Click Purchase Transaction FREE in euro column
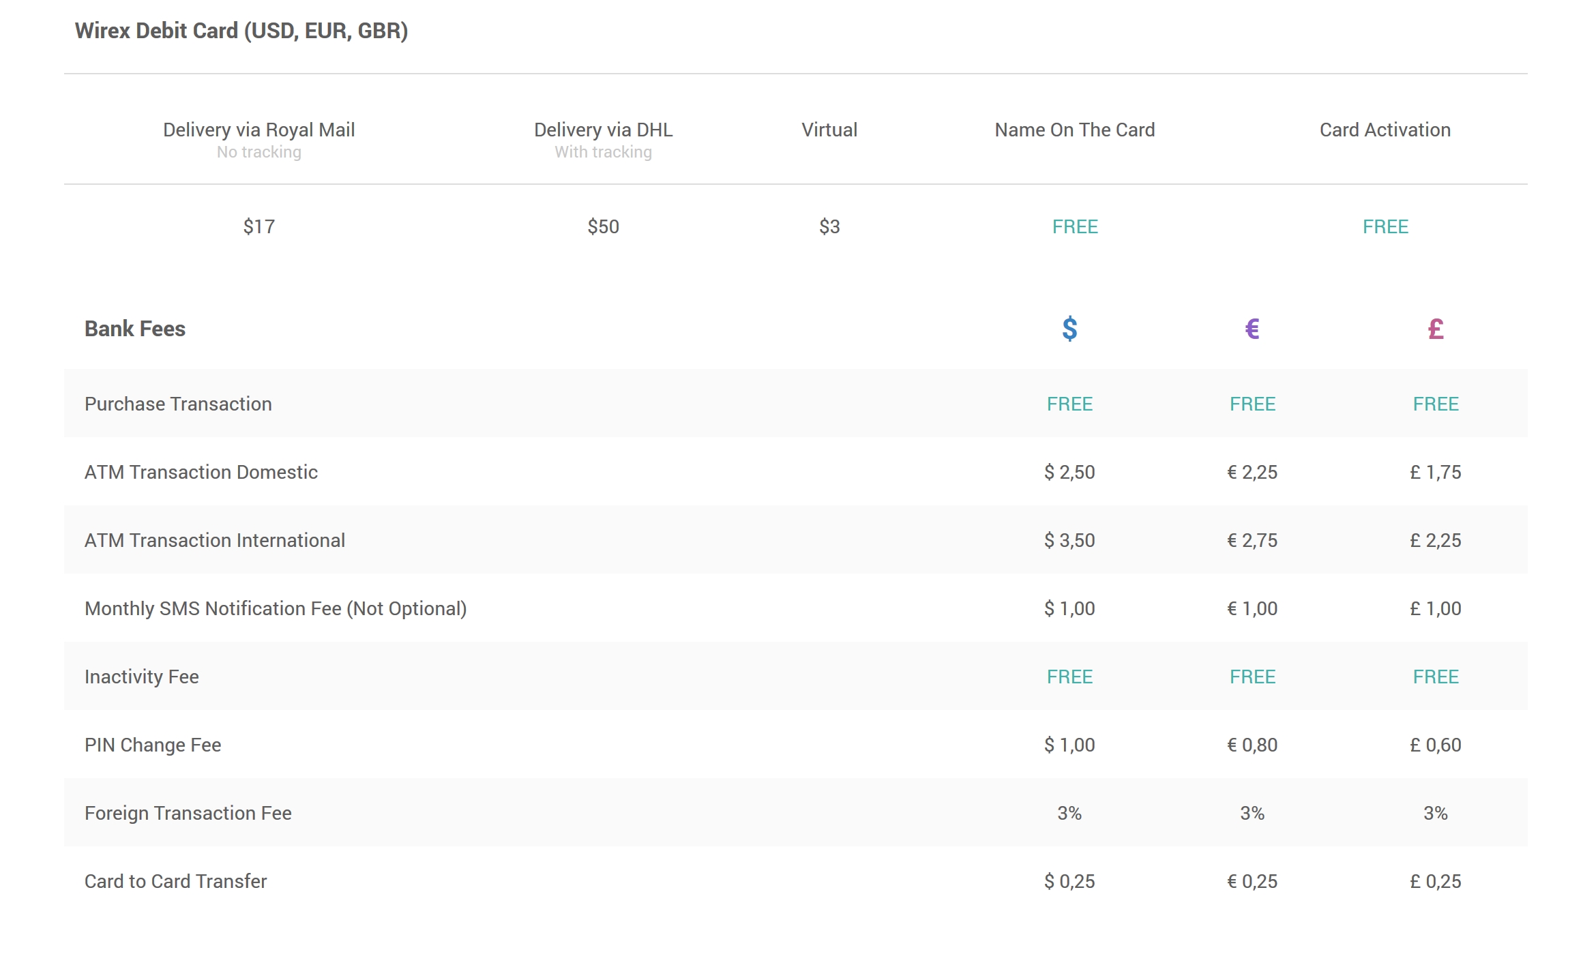 coord(1252,404)
